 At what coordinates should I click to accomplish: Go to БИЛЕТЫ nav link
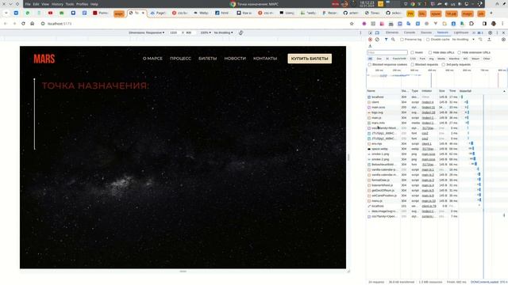pos(208,59)
